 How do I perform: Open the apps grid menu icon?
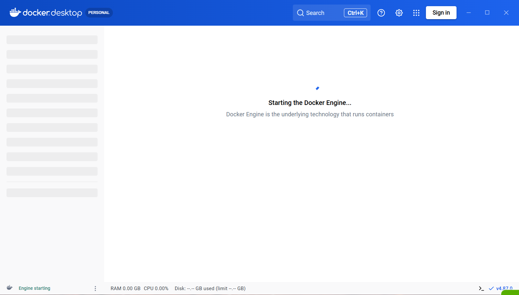point(416,13)
